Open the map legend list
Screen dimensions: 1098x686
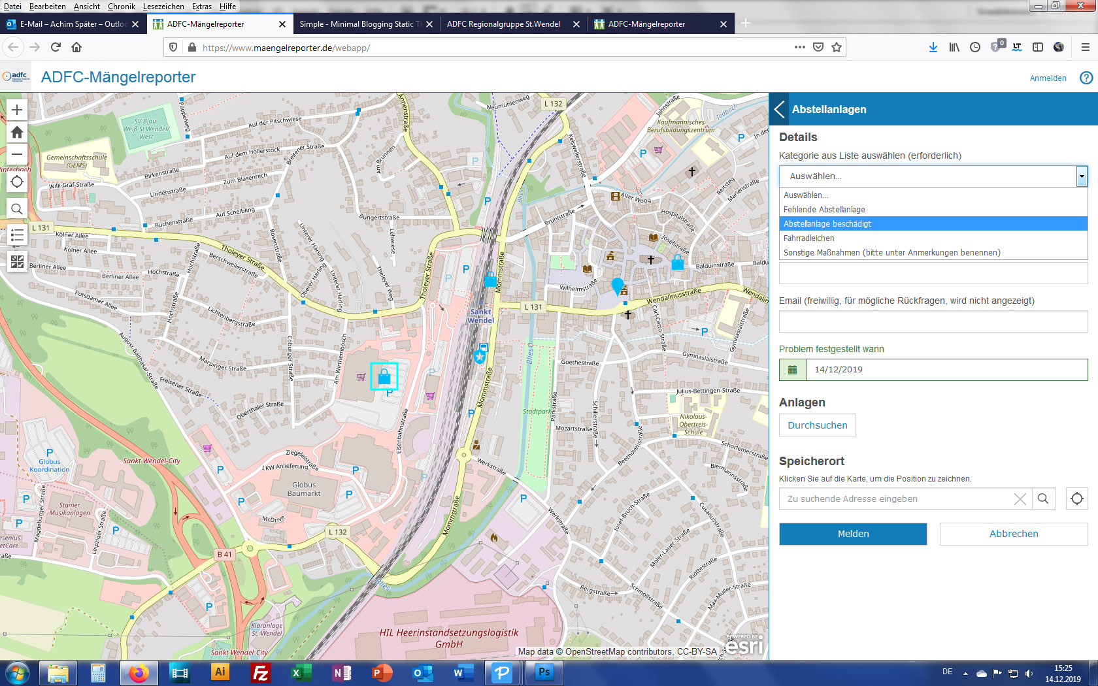pos(17,235)
